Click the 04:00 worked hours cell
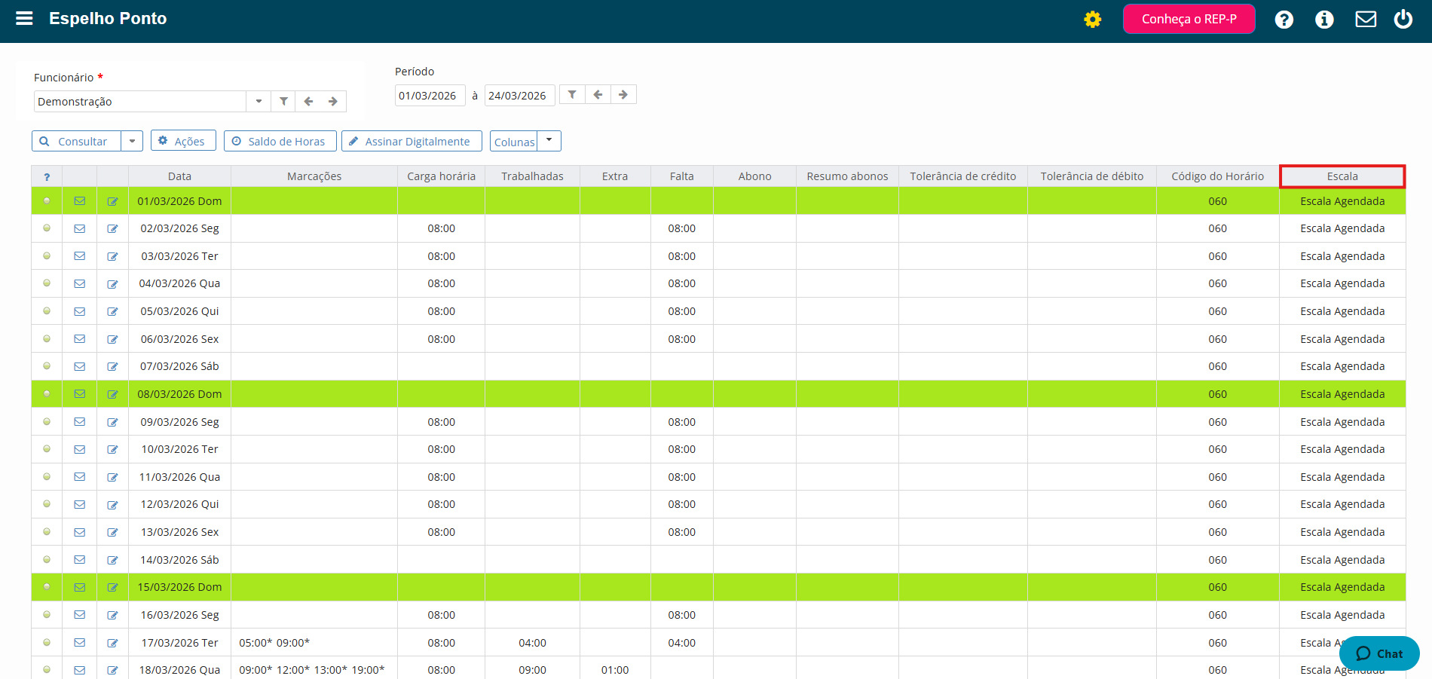1432x679 pixels. pos(532,643)
